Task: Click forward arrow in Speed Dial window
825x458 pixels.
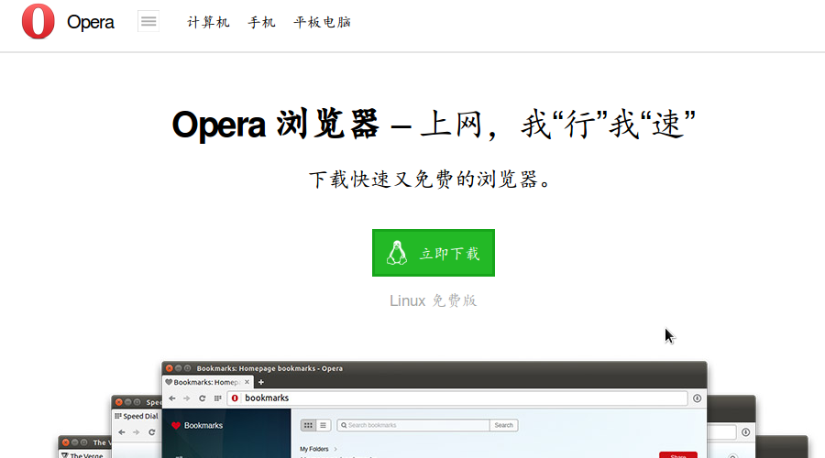Action: 137,432
